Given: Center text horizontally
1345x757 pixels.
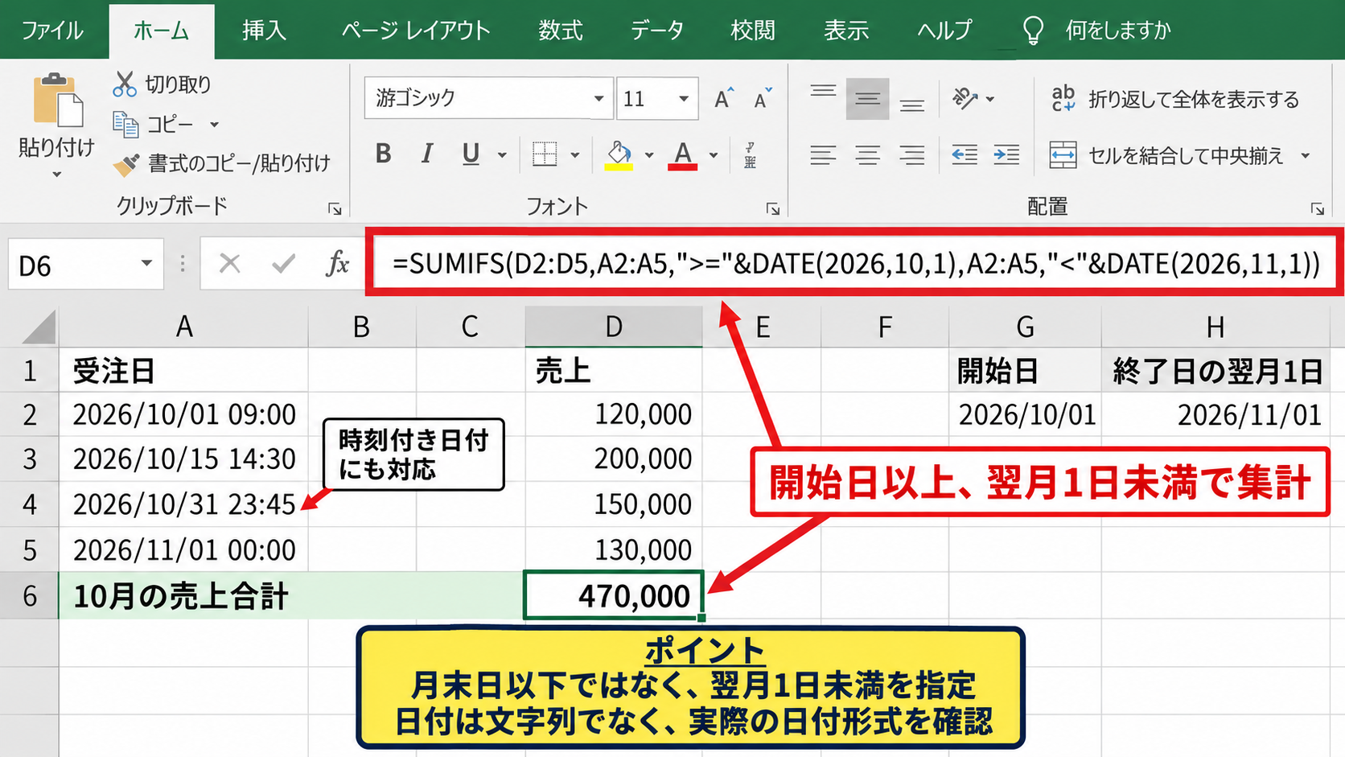Looking at the screenshot, I should 867,154.
